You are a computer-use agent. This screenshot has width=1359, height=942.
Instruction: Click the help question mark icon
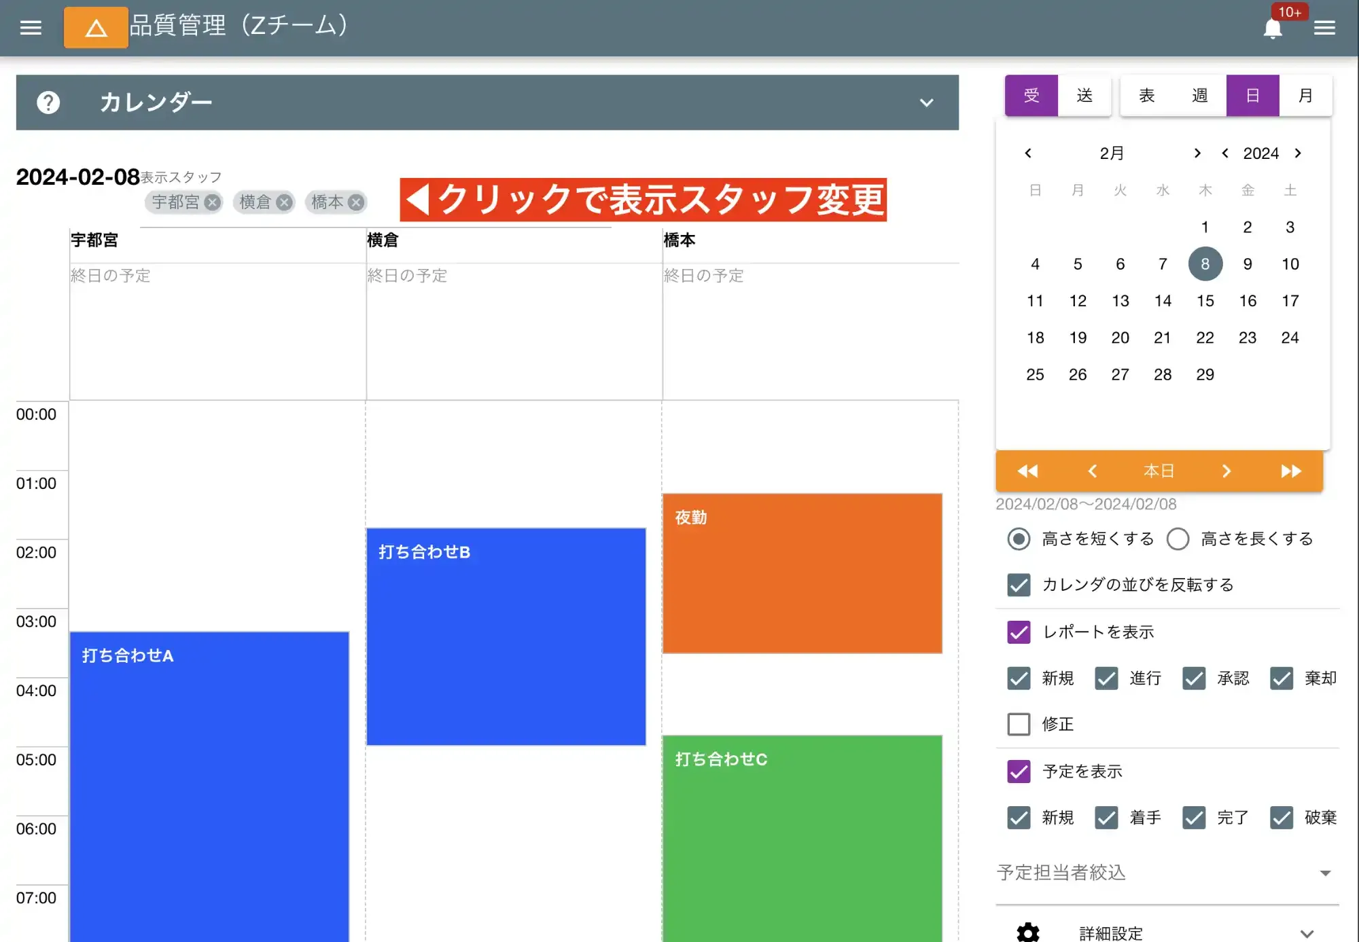[46, 103]
